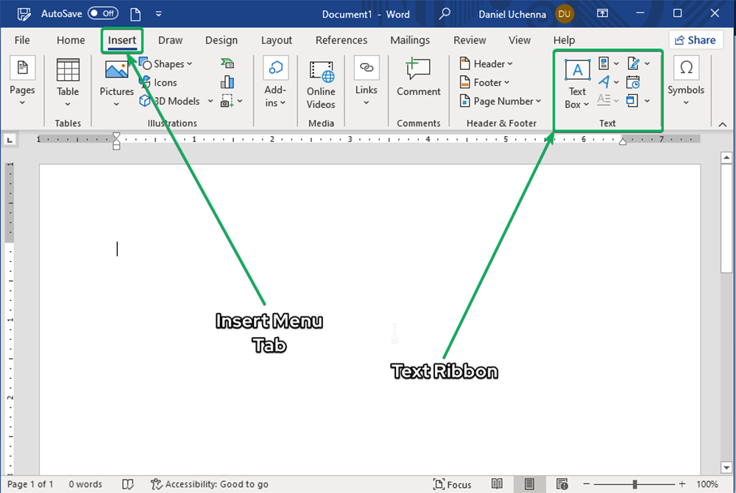Insert a Chart from Illustrations
This screenshot has height=493, width=736.
click(x=227, y=82)
